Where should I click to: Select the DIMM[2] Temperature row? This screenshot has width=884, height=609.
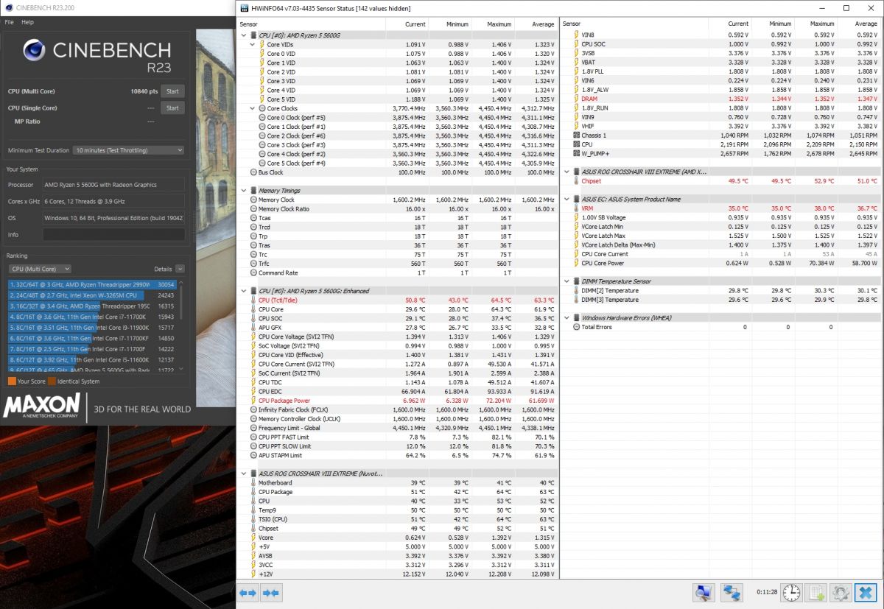pos(720,291)
